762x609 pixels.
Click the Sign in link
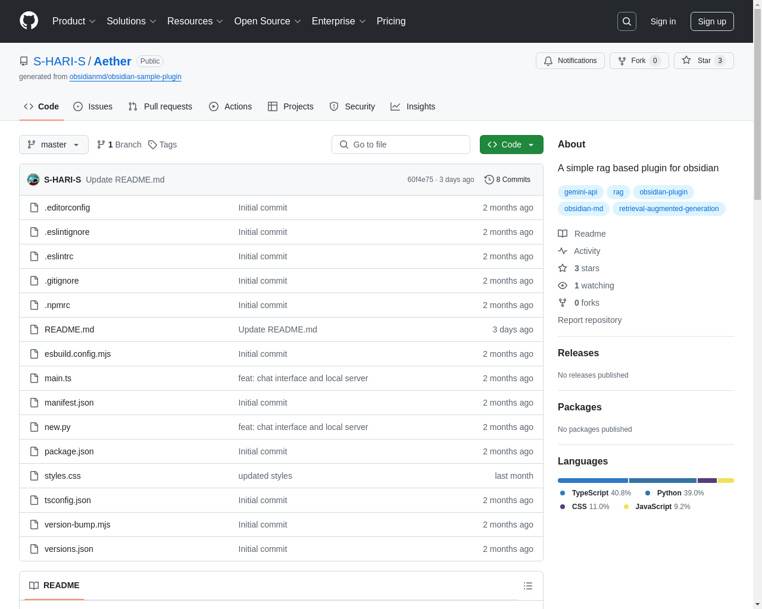(x=663, y=21)
